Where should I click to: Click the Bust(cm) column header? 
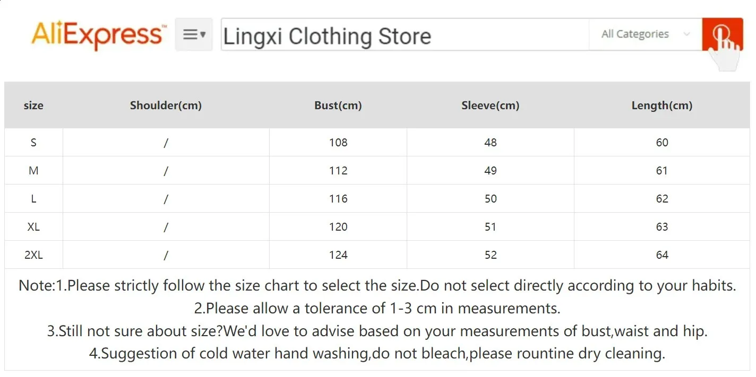click(x=338, y=106)
